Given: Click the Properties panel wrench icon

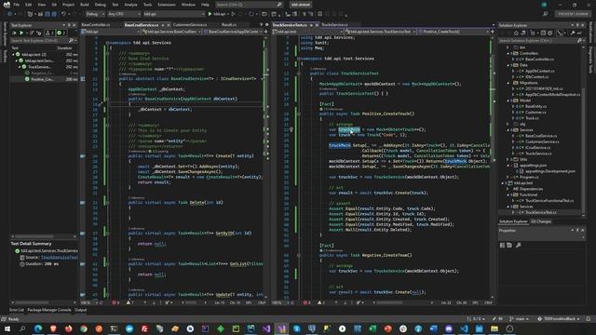Looking at the screenshot, I should click(518, 246).
